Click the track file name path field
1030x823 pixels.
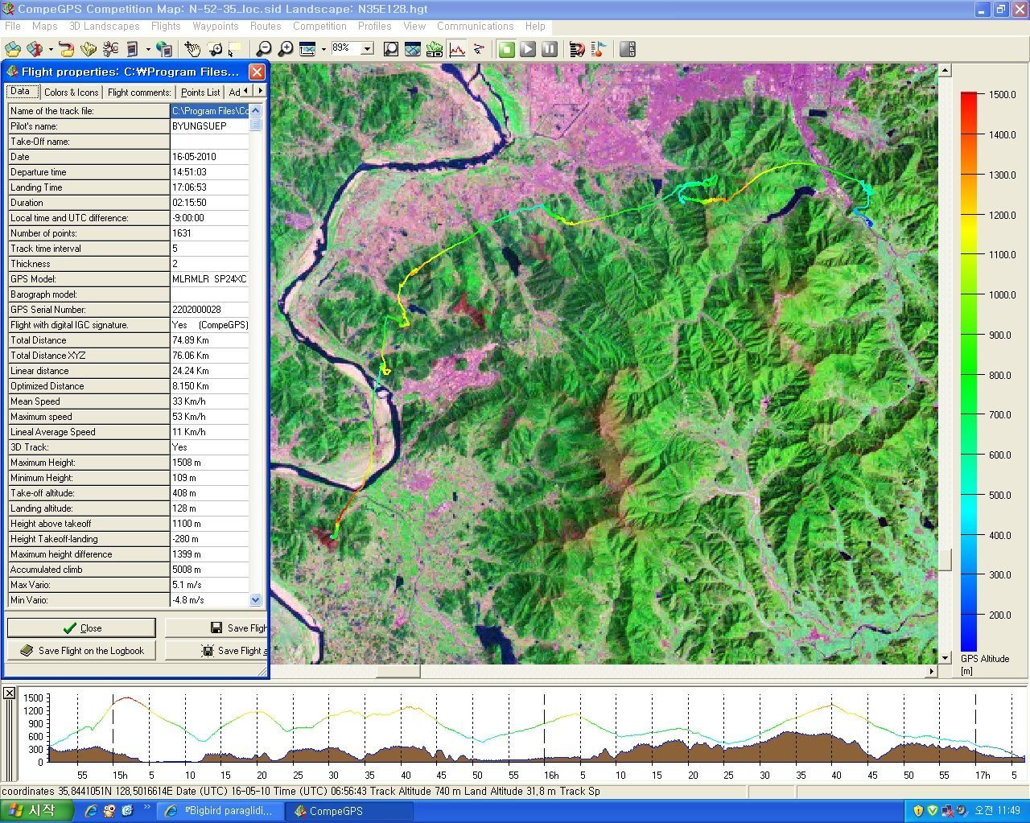coord(209,110)
